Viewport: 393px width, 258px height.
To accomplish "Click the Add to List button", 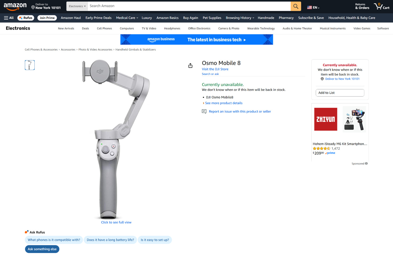I will pyautogui.click(x=340, y=93).
